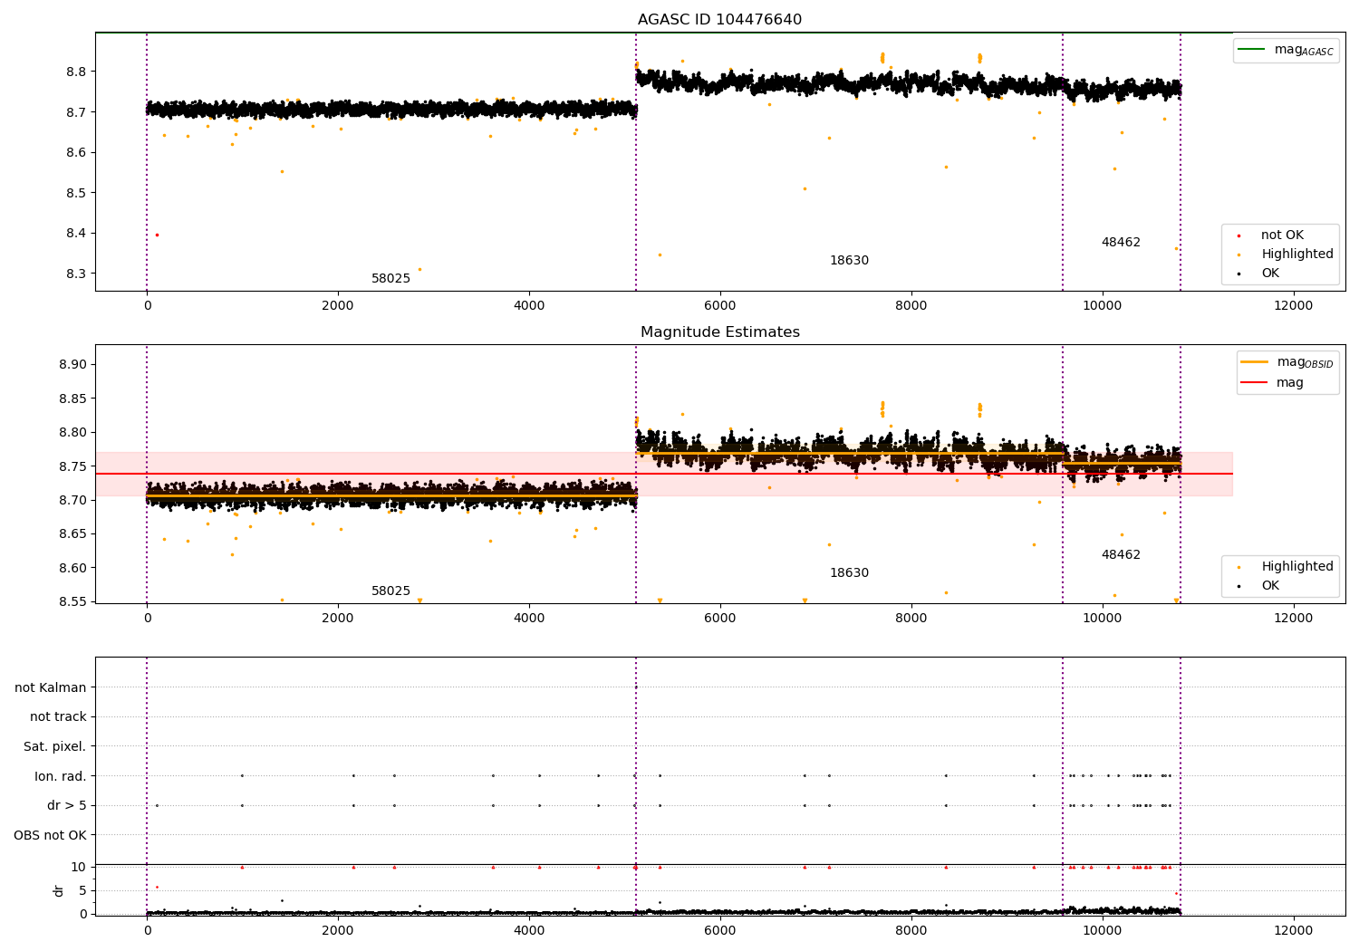Click the 2000 x-axis tick in bottom plot
The height and width of the screenshot is (951, 1359).
[338, 930]
